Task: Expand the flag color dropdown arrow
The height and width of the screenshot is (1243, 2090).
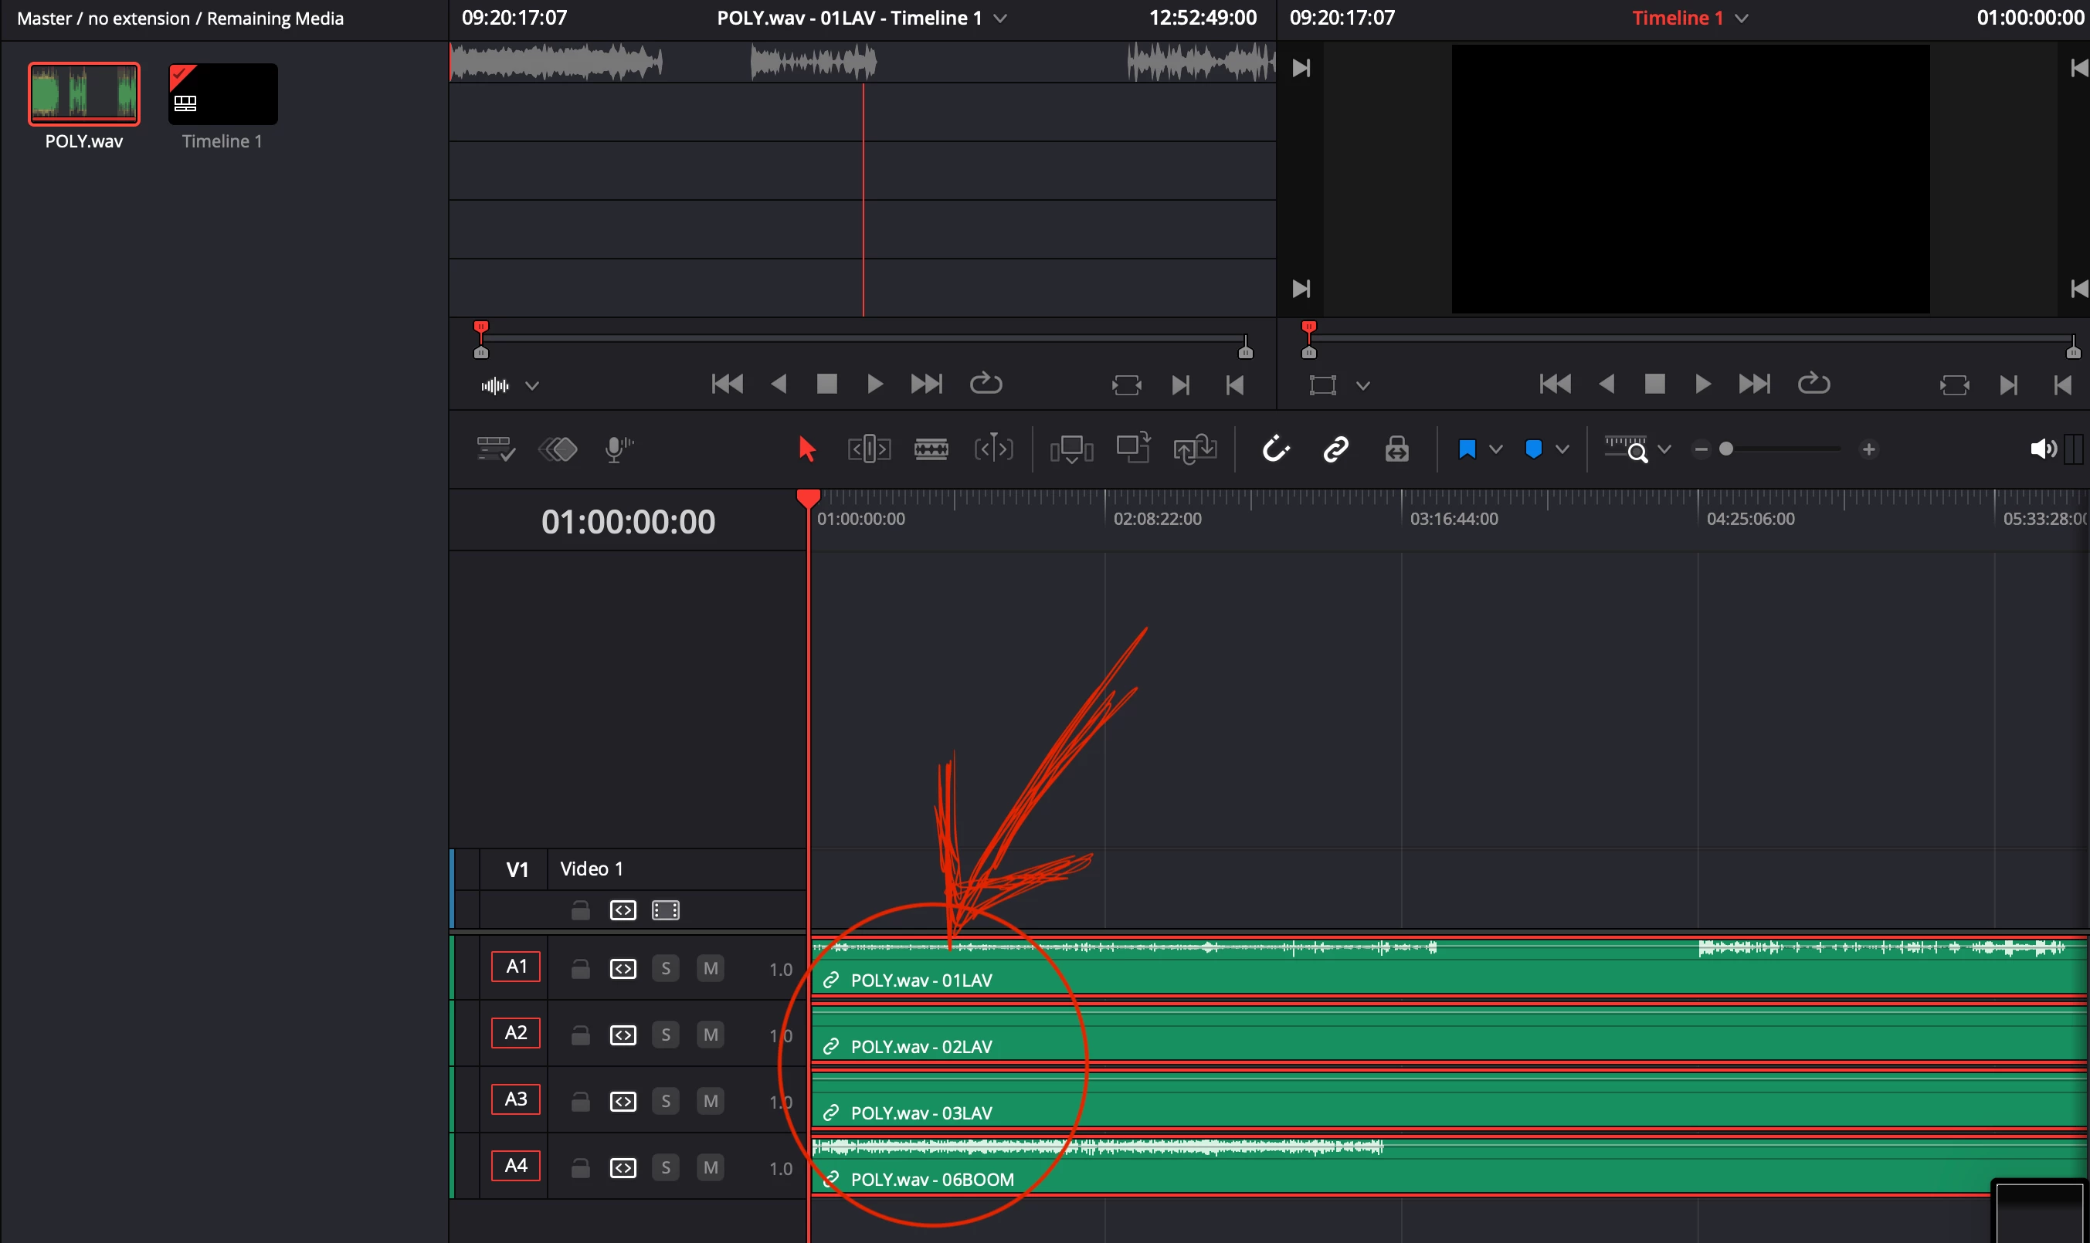Action: click(x=1496, y=449)
